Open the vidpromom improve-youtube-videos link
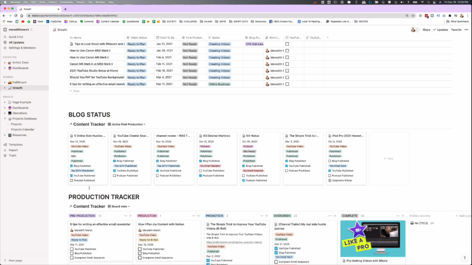The height and width of the screenshot is (265, 472). (234, 242)
